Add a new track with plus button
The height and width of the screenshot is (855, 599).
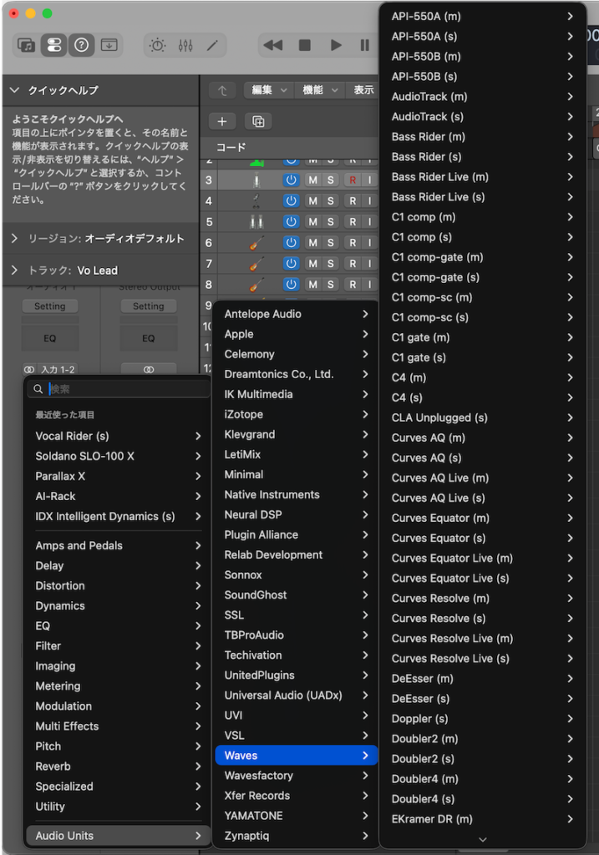tap(222, 121)
